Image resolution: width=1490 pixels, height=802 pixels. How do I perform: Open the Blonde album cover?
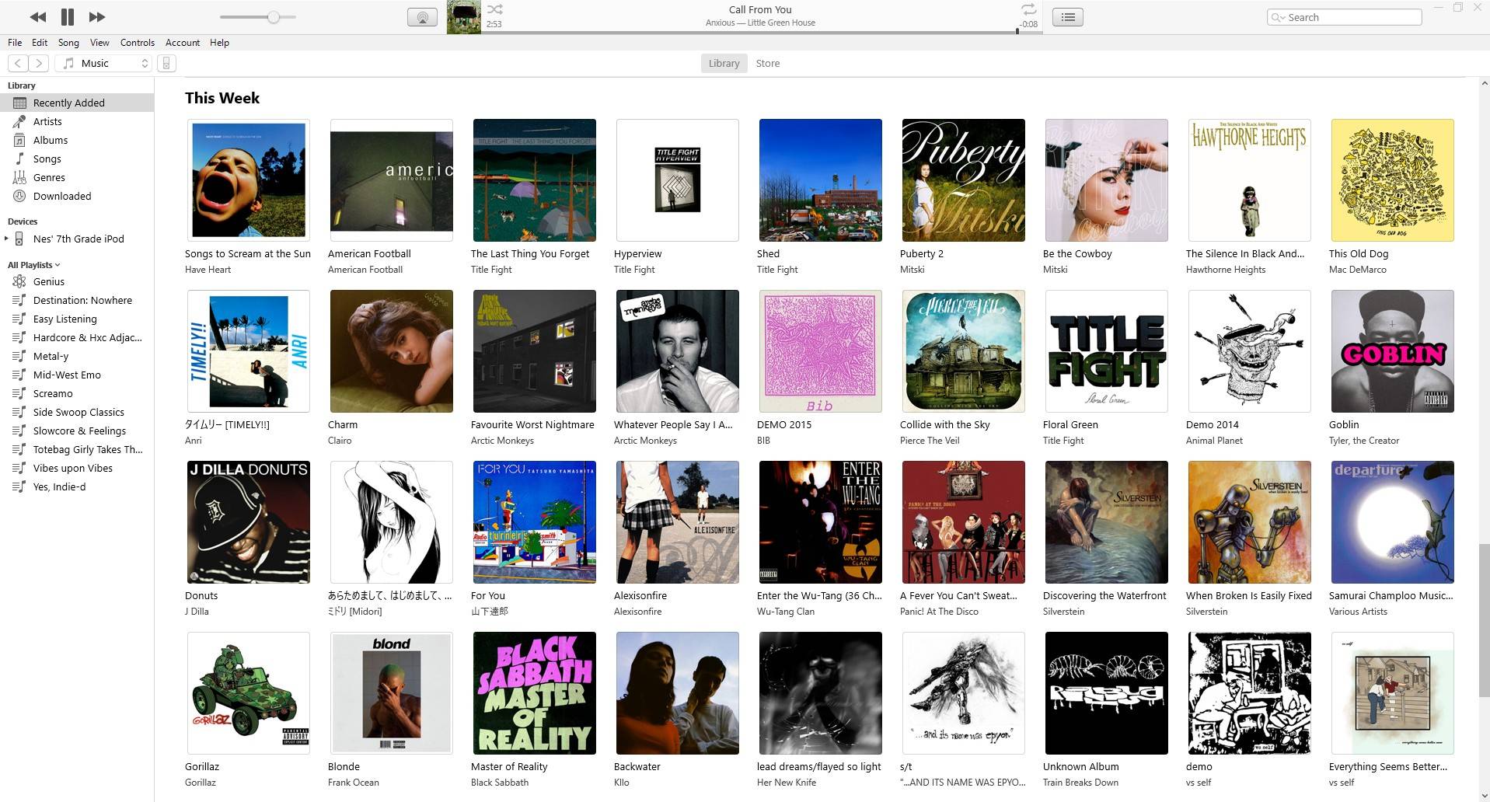point(391,693)
